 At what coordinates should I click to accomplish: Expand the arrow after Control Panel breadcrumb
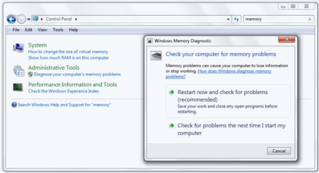pos(76,19)
